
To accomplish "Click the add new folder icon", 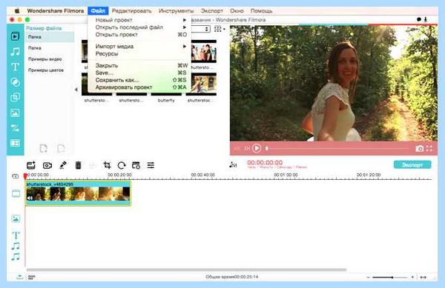I will [x=44, y=148].
